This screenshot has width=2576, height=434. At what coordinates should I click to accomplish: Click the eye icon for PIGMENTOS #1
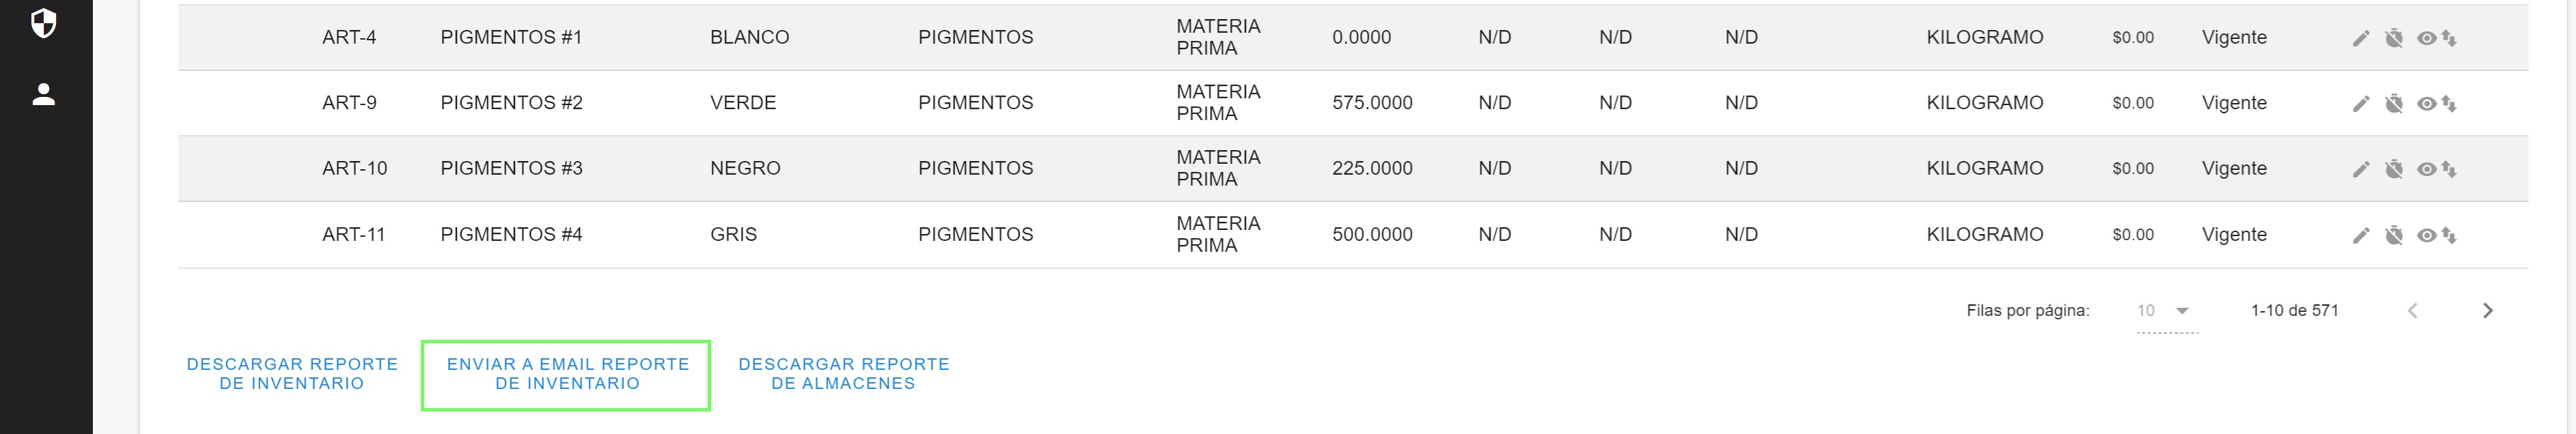(2426, 38)
